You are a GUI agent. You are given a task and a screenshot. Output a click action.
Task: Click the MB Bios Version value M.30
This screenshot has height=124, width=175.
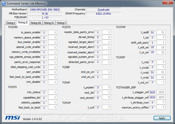coord(45,14)
